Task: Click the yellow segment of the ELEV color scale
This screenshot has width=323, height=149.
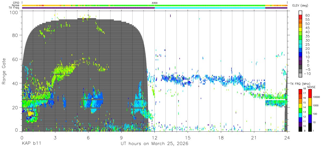Action: pyautogui.click(x=300, y=29)
